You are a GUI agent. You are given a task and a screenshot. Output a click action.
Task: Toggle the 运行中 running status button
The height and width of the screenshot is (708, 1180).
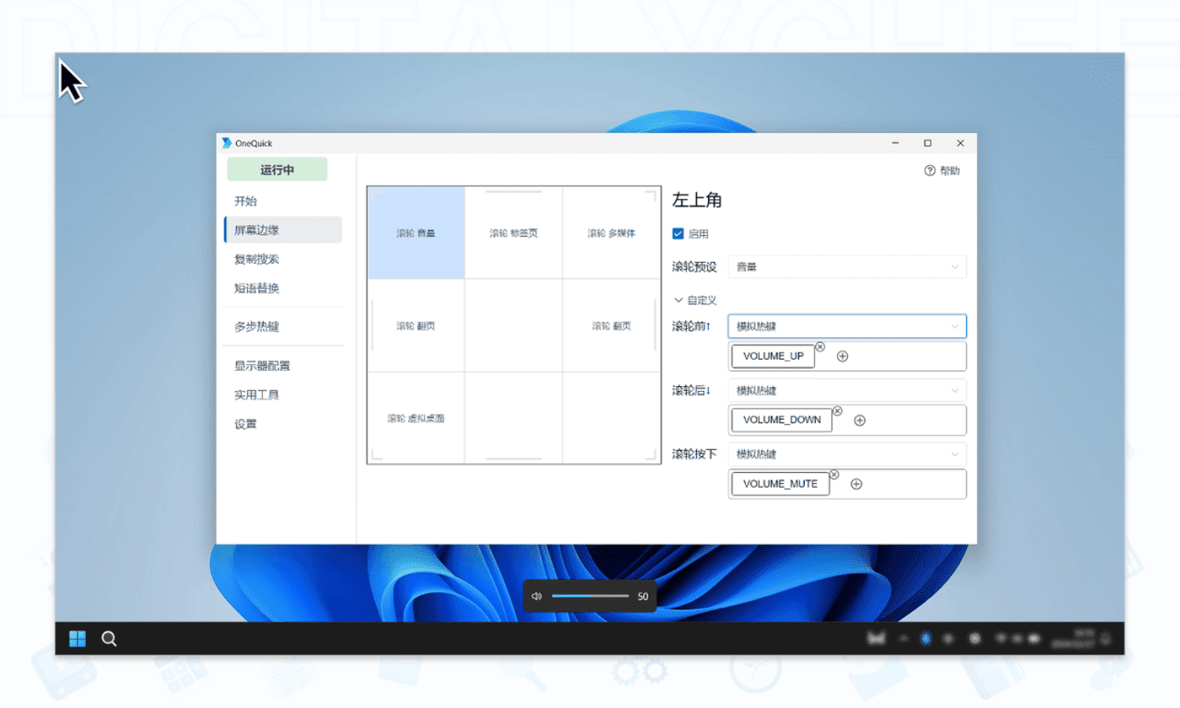[277, 170]
